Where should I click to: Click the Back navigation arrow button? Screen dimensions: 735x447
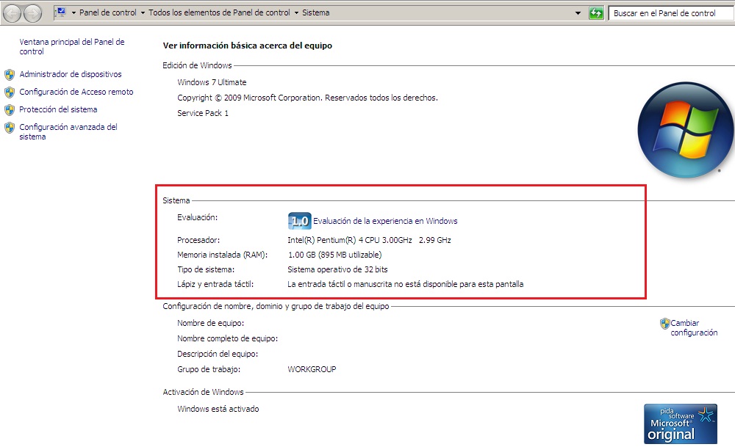(13, 13)
